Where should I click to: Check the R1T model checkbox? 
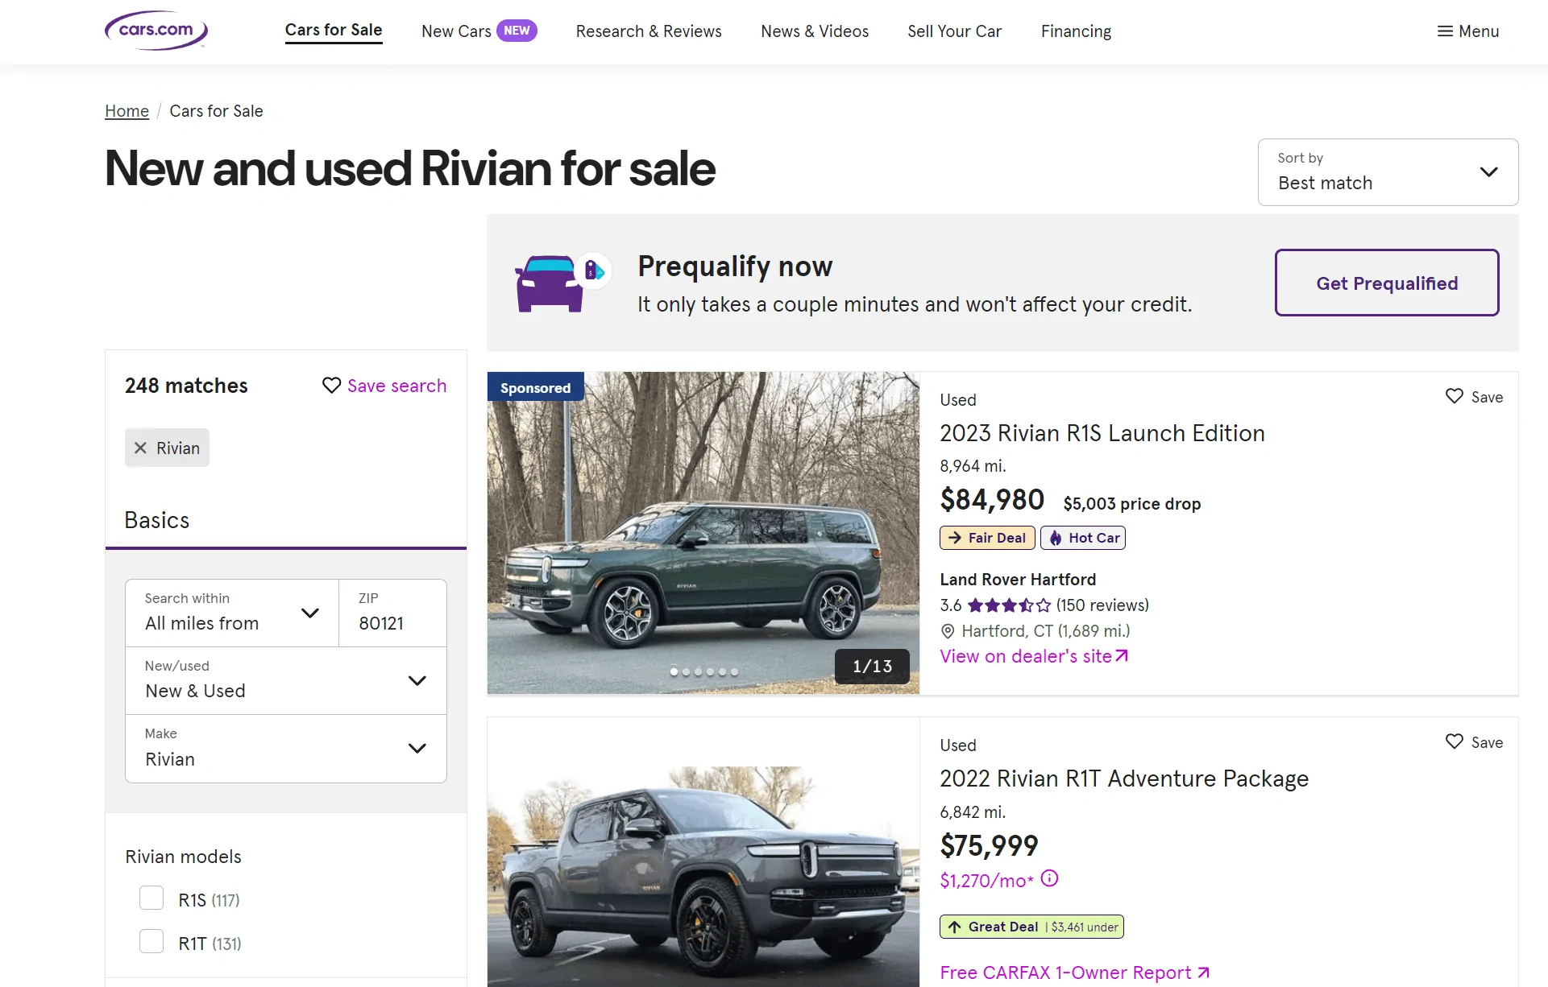151,941
